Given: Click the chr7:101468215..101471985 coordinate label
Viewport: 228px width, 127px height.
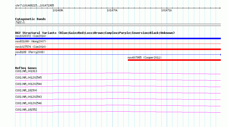Looking at the screenshot, I should pyautogui.click(x=35, y=6).
